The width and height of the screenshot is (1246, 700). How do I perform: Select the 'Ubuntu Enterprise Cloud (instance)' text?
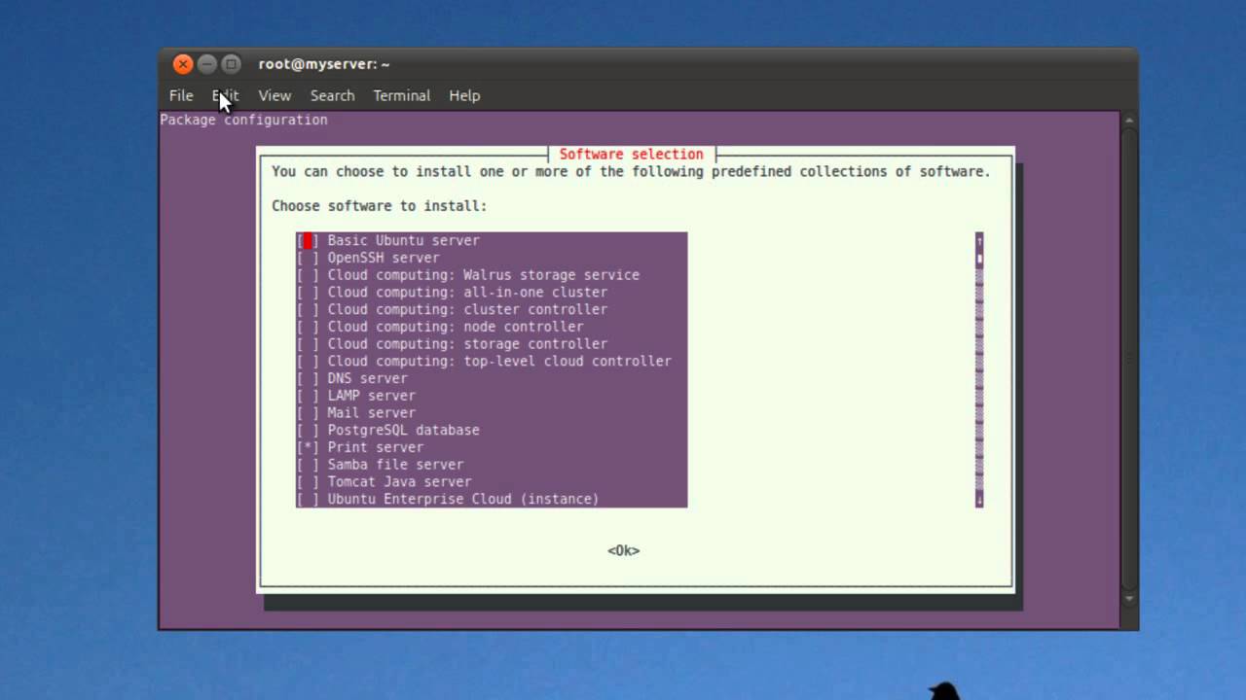coord(463,499)
